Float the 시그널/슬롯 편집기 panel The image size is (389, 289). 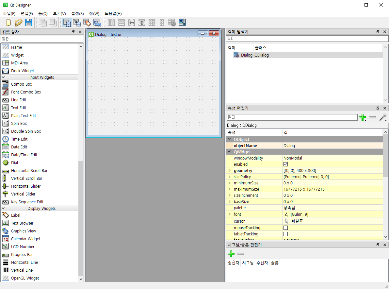378,245
